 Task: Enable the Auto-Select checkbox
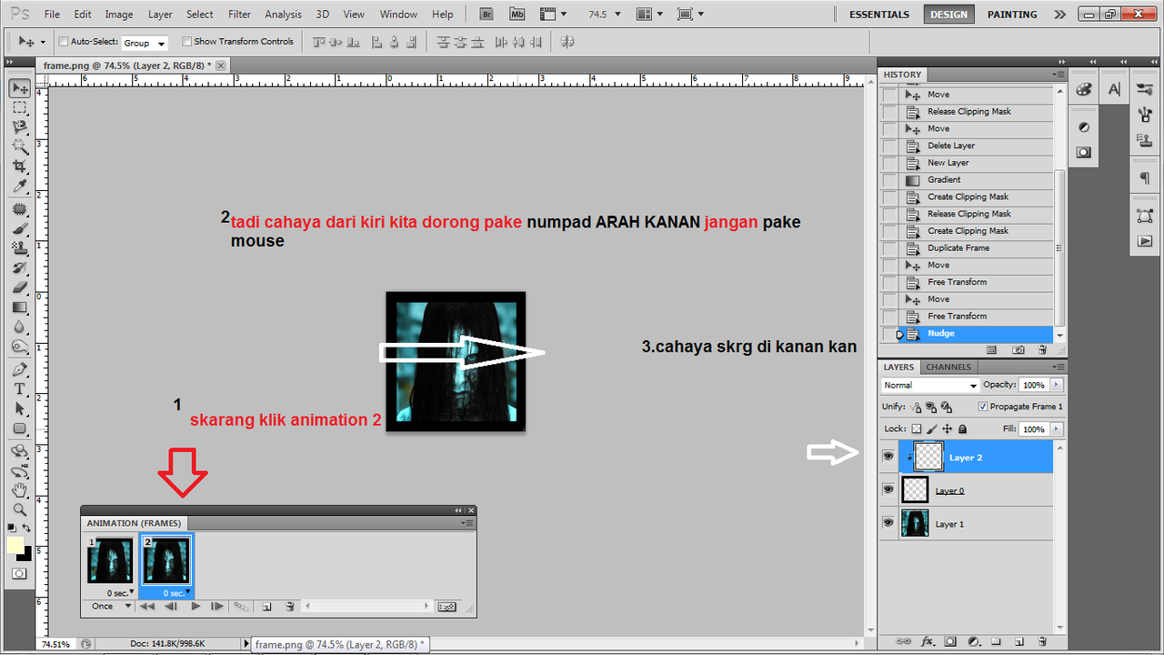click(x=62, y=42)
